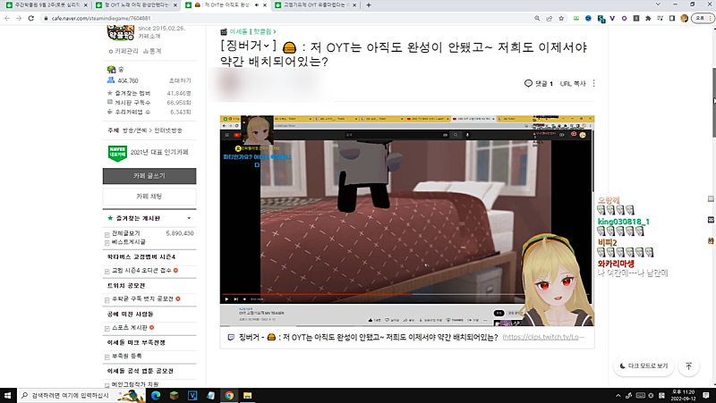Screen dimensions: 716x403
Task: Open the notification center icon
Action: (706, 395)
